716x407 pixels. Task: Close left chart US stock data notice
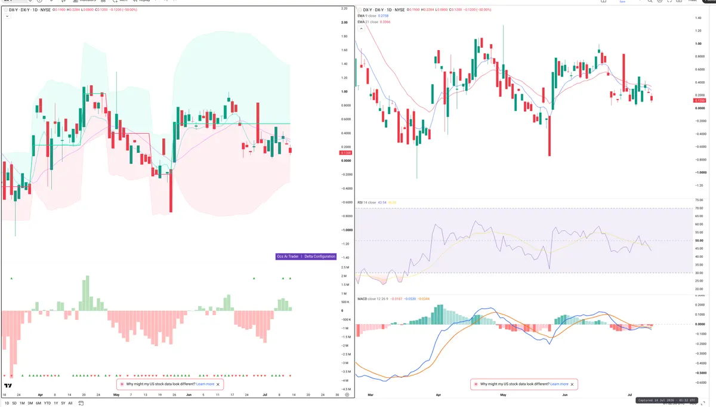(x=218, y=384)
